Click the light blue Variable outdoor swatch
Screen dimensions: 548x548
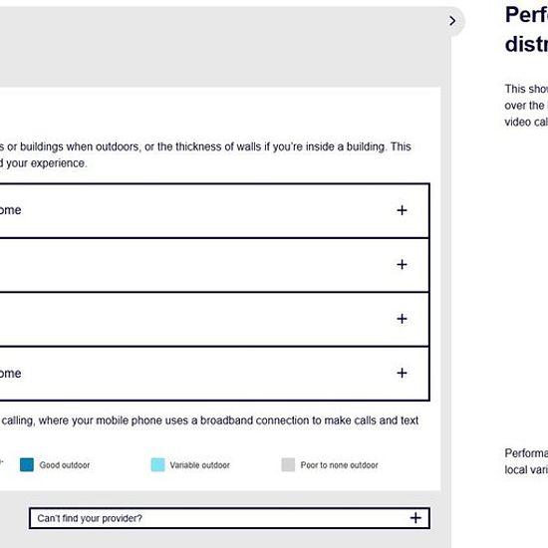(x=157, y=465)
